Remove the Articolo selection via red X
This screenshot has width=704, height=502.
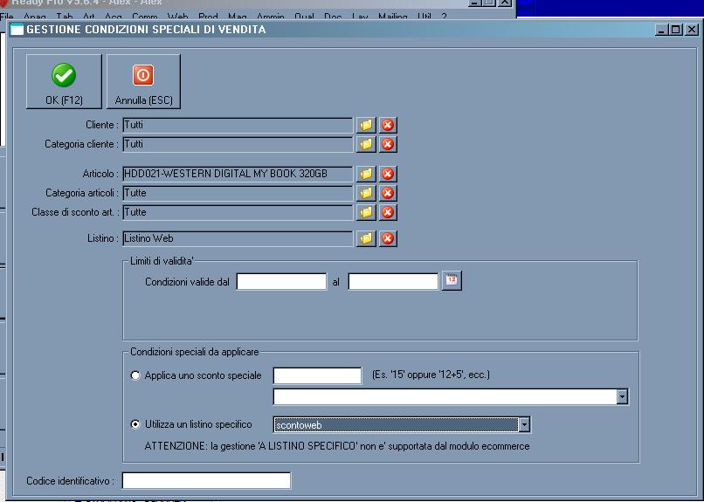pos(388,174)
